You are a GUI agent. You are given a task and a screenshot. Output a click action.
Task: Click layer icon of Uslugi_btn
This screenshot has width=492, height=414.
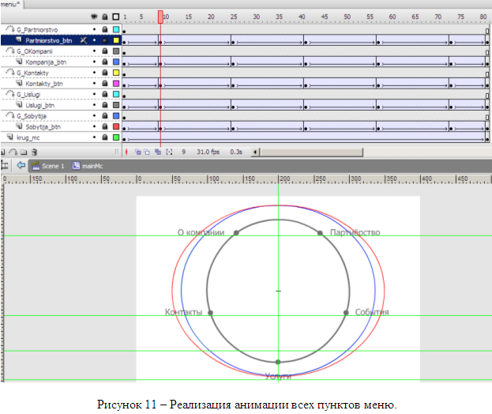(x=19, y=104)
